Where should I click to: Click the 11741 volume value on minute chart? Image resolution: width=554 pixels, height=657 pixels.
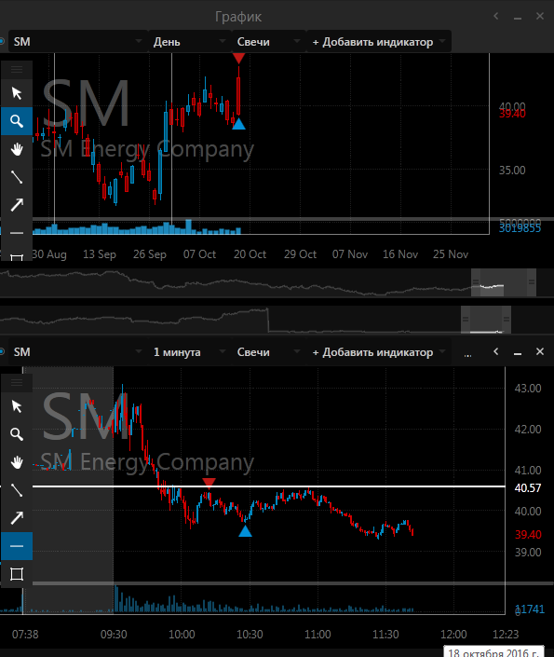530,609
